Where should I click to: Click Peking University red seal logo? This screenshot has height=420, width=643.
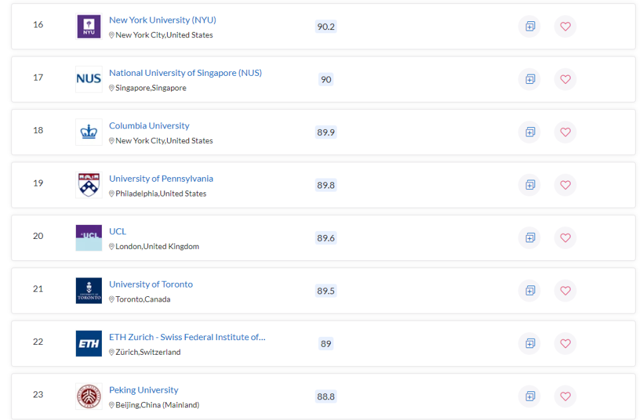pos(89,396)
